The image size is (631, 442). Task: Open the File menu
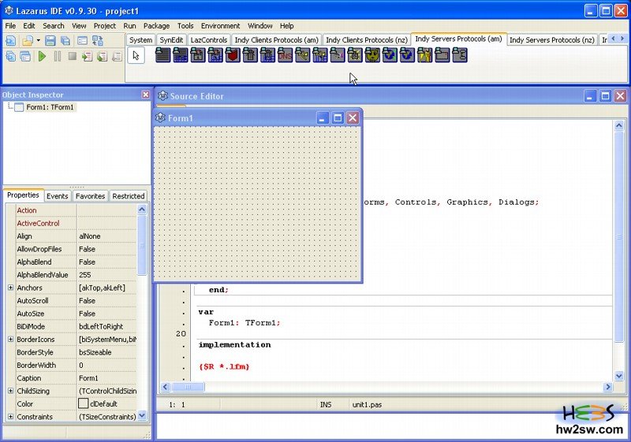point(10,26)
